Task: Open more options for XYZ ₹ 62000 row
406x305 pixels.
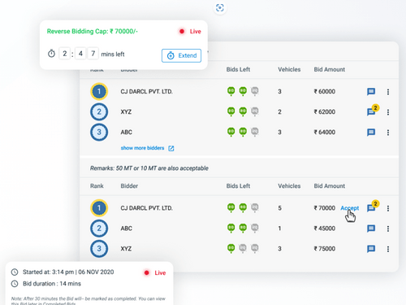Action: click(x=388, y=112)
